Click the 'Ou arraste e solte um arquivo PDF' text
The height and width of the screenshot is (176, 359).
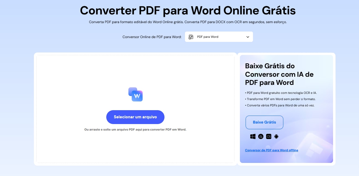135,130
